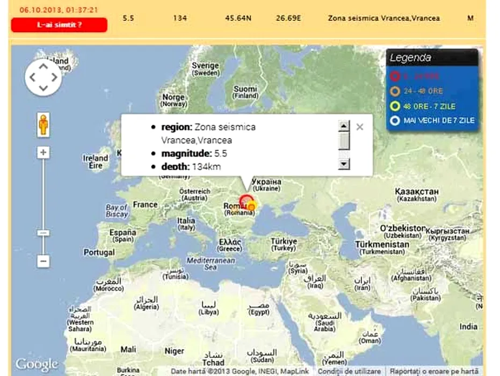Click the 'Niger' map label

tap(174, 351)
